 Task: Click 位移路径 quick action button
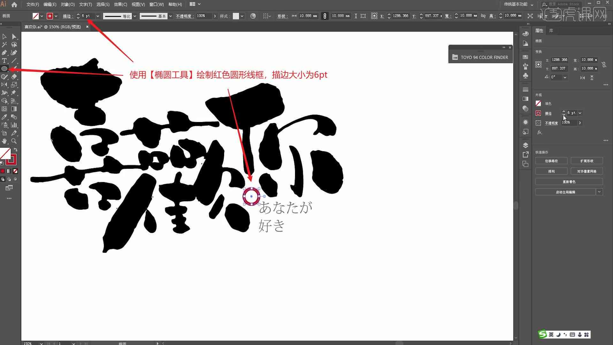(x=551, y=160)
